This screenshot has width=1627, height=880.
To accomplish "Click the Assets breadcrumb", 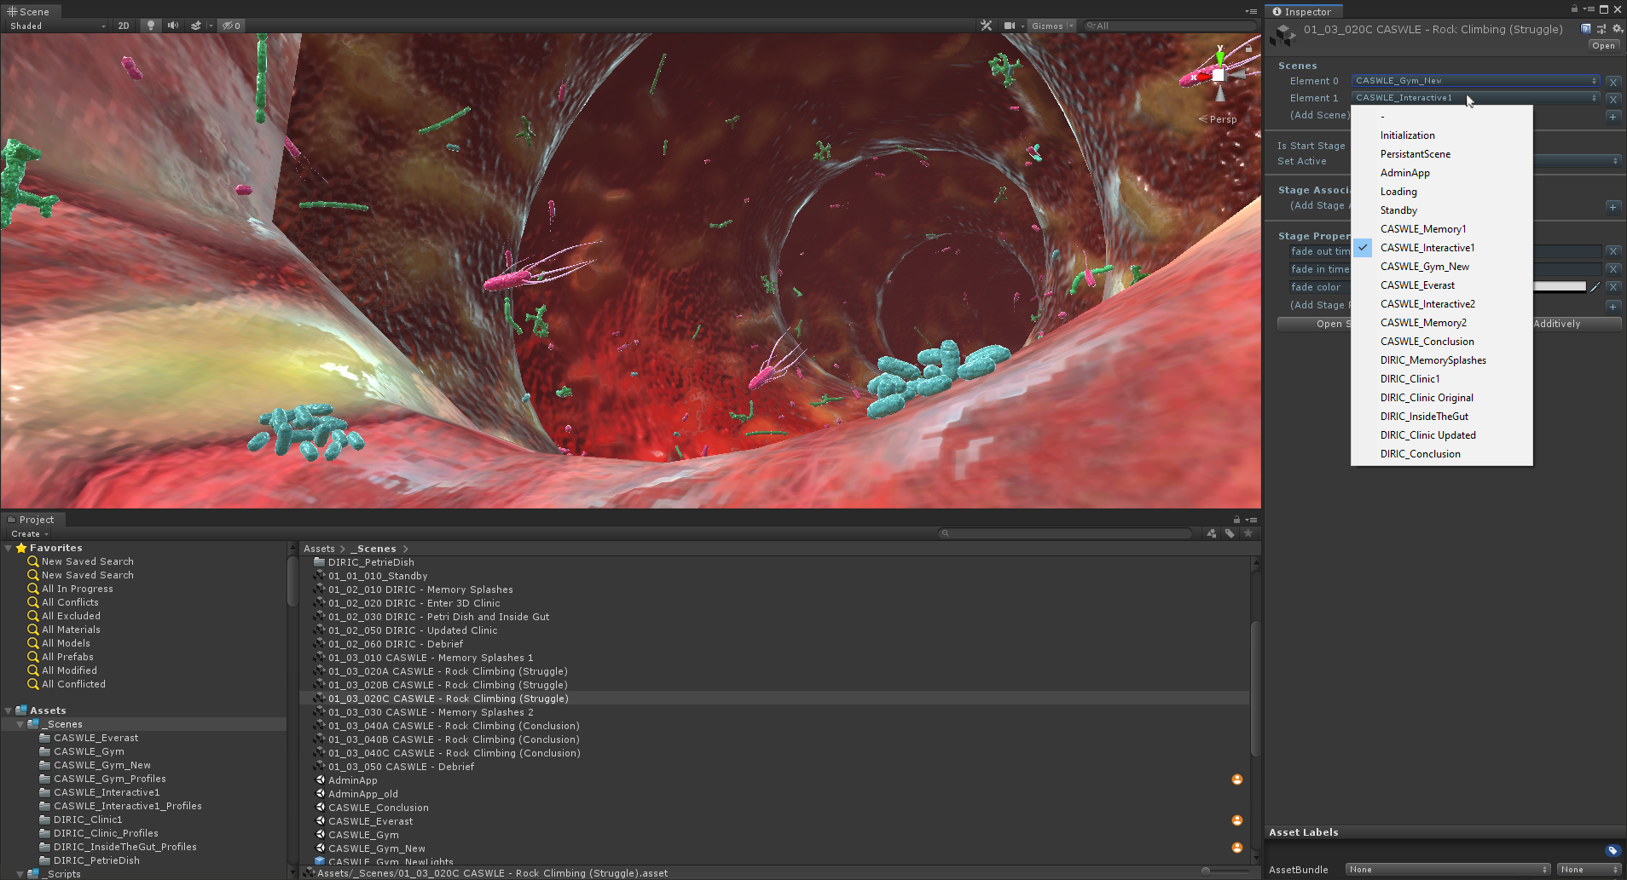I will [x=319, y=549].
